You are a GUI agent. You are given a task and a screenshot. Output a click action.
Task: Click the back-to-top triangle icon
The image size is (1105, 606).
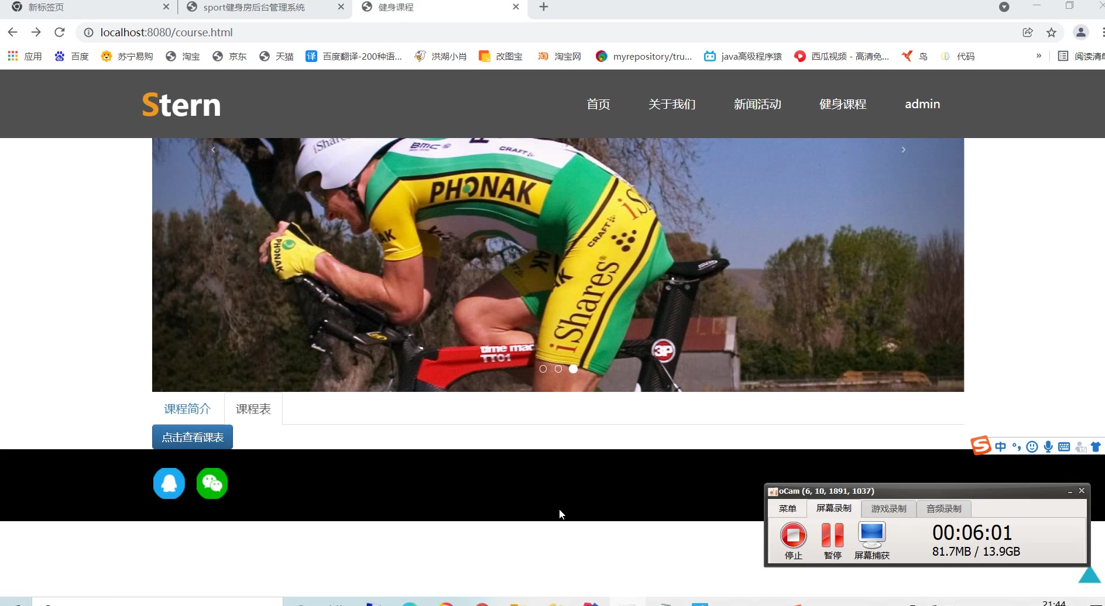tap(1090, 574)
